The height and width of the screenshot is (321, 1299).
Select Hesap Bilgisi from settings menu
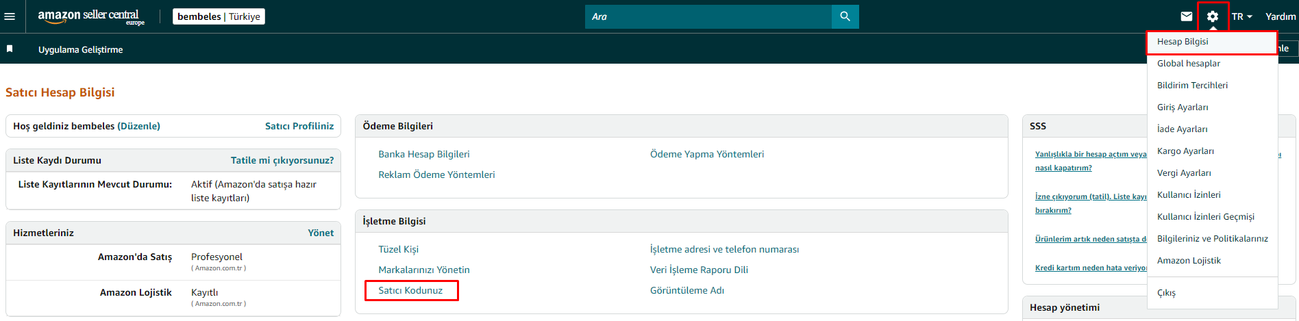(1183, 42)
